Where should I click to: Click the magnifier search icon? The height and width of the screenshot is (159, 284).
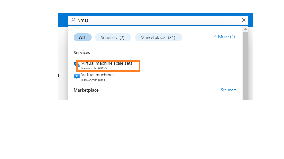(73, 20)
